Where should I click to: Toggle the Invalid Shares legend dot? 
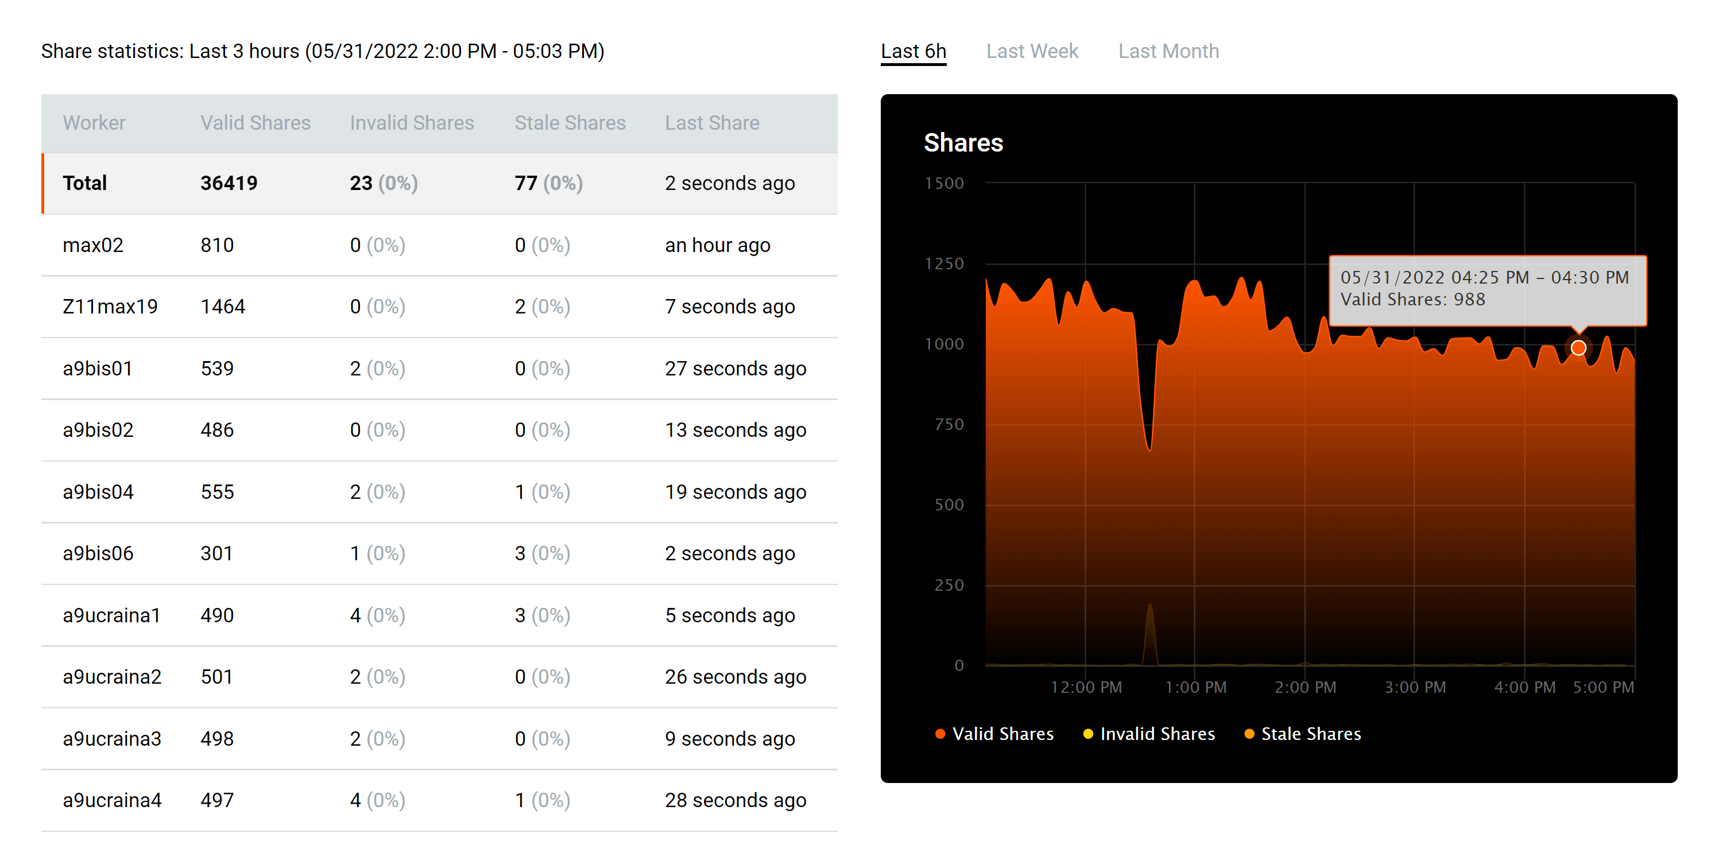coord(1088,734)
